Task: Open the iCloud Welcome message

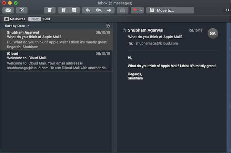Action: coord(57,61)
